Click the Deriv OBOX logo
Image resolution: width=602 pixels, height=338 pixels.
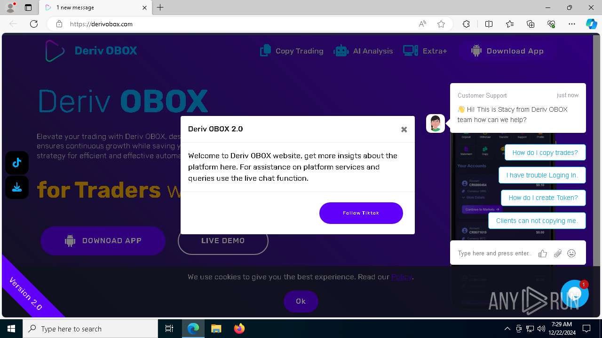[x=91, y=51]
